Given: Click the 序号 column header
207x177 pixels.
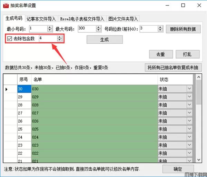Looking at the screenshot, I should tap(24, 80).
